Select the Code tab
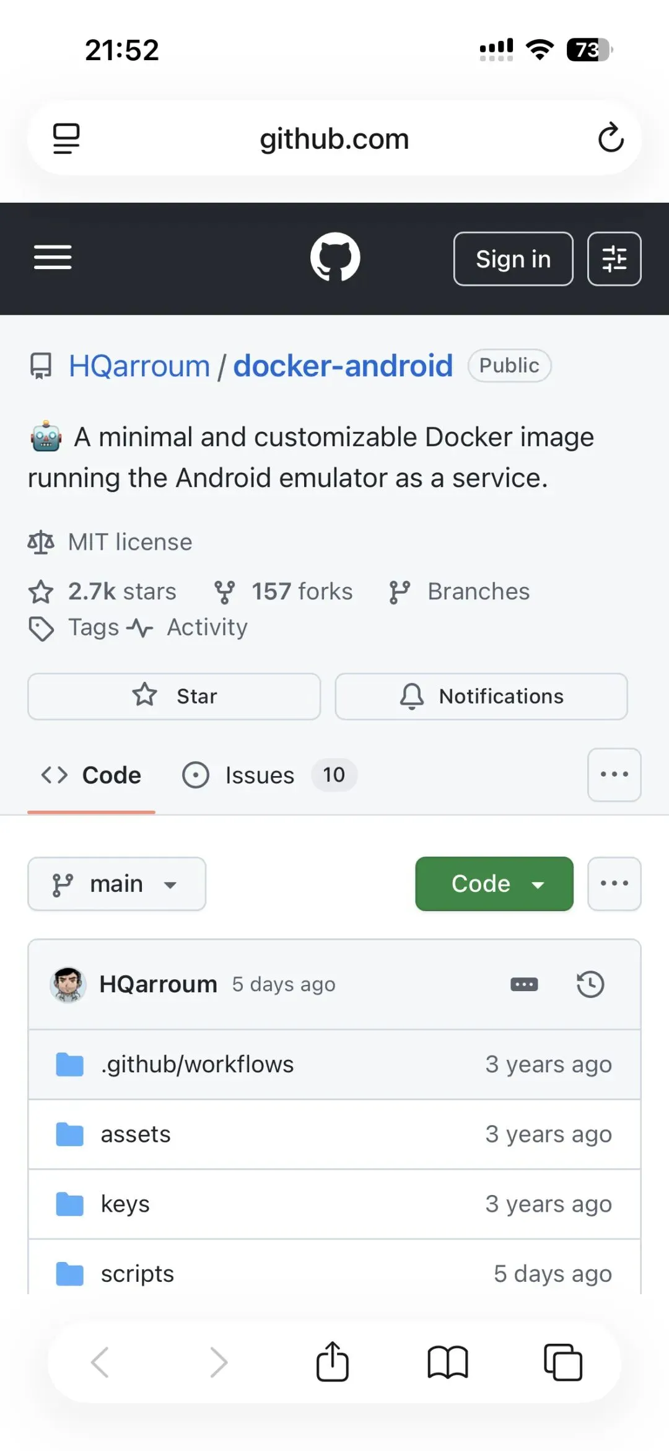This screenshot has width=669, height=1451. pyautogui.click(x=91, y=775)
